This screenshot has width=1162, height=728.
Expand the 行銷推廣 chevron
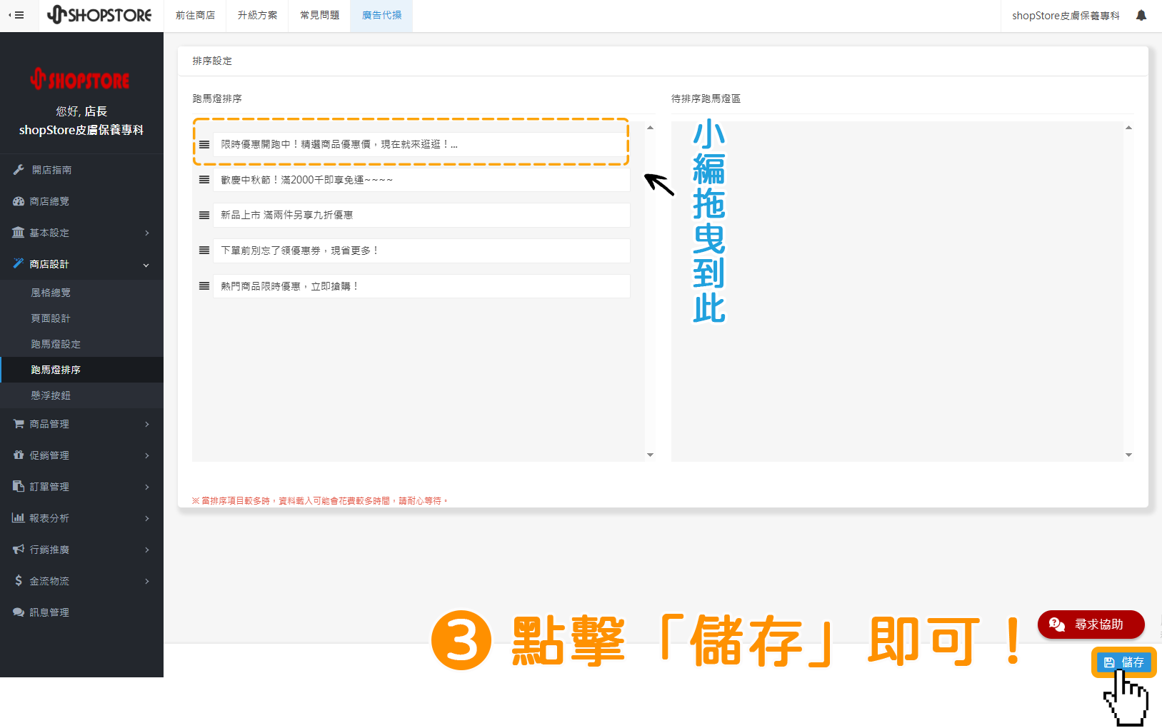tap(147, 550)
